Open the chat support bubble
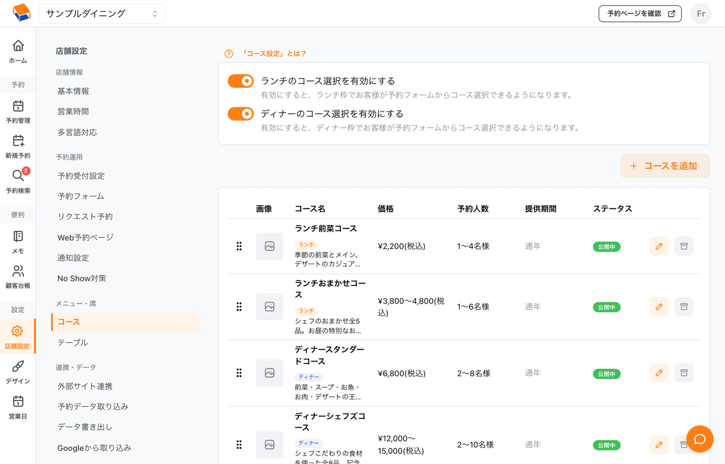This screenshot has width=725, height=464. (700, 439)
